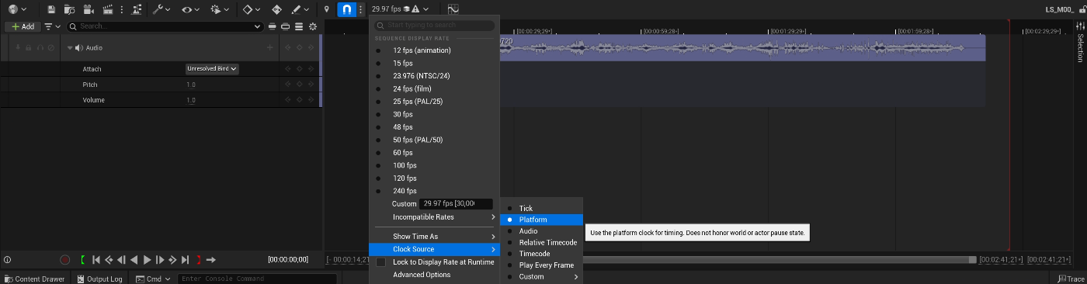The image size is (1087, 284).
Task: Toggle lock on the Audio track
Action: pyautogui.click(x=29, y=48)
